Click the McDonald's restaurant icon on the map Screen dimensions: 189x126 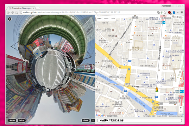[166, 68]
